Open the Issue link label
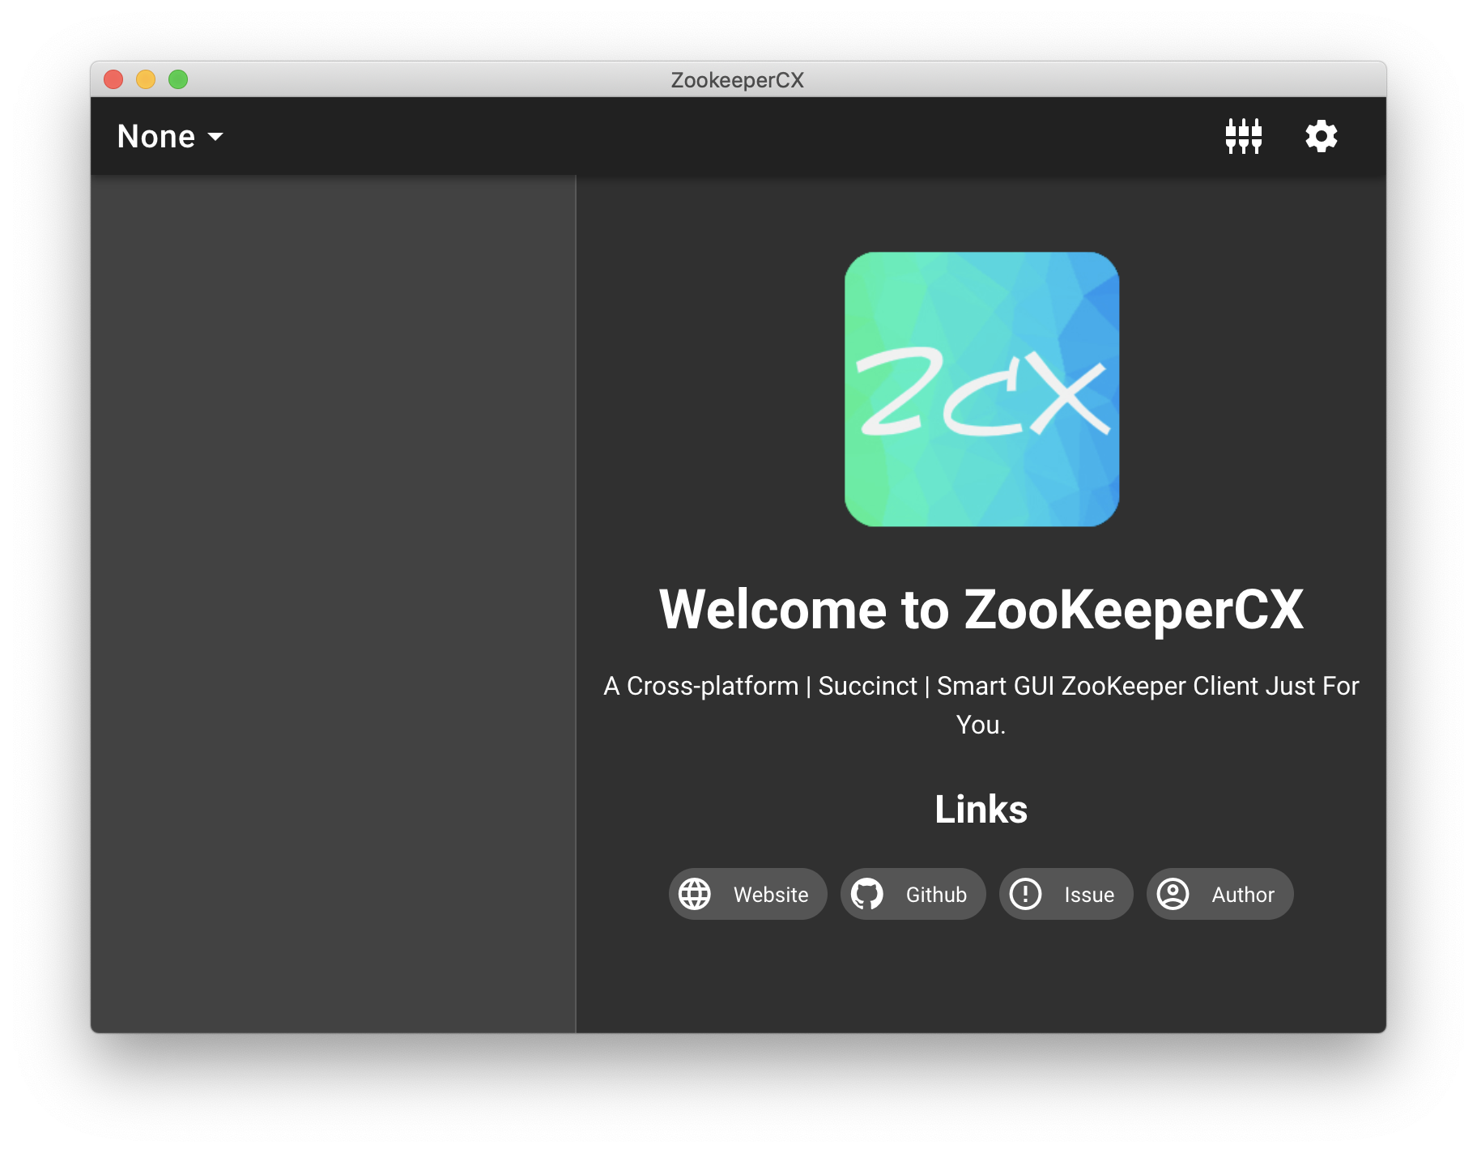Viewport: 1477px width, 1153px height. click(x=1089, y=895)
